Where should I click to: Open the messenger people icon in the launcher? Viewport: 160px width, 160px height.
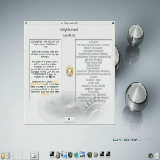coord(76,154)
